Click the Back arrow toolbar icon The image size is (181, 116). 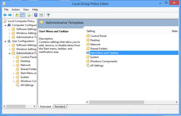[x=5, y=15]
